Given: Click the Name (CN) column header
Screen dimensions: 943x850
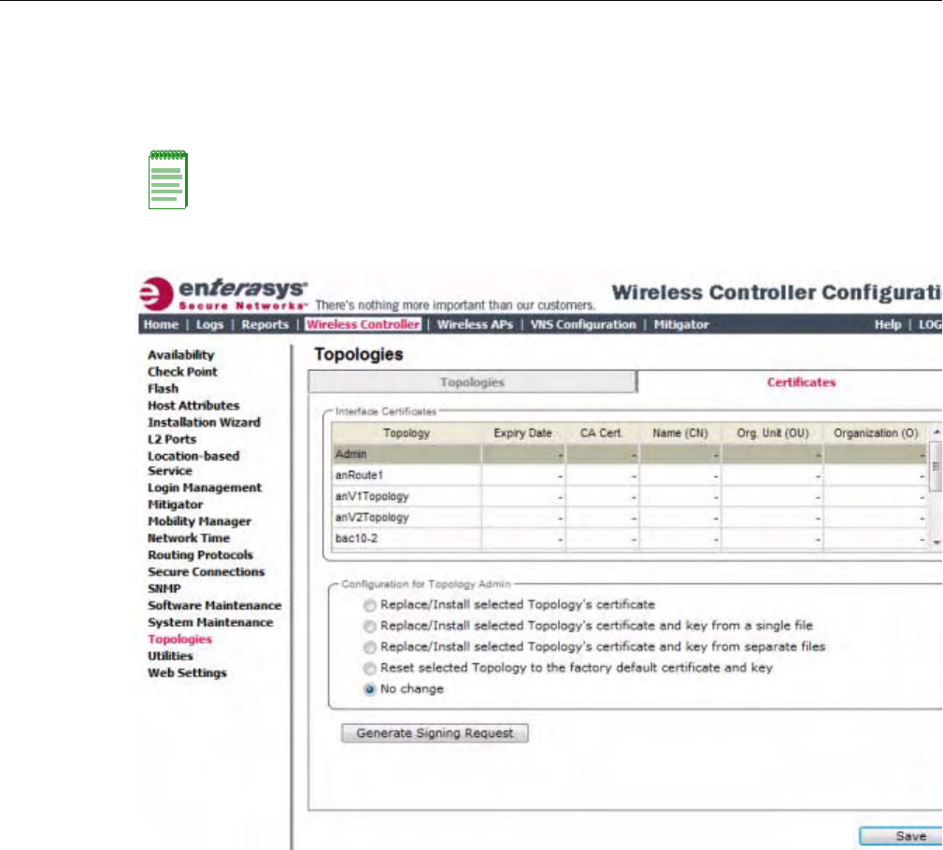Looking at the screenshot, I should (680, 432).
